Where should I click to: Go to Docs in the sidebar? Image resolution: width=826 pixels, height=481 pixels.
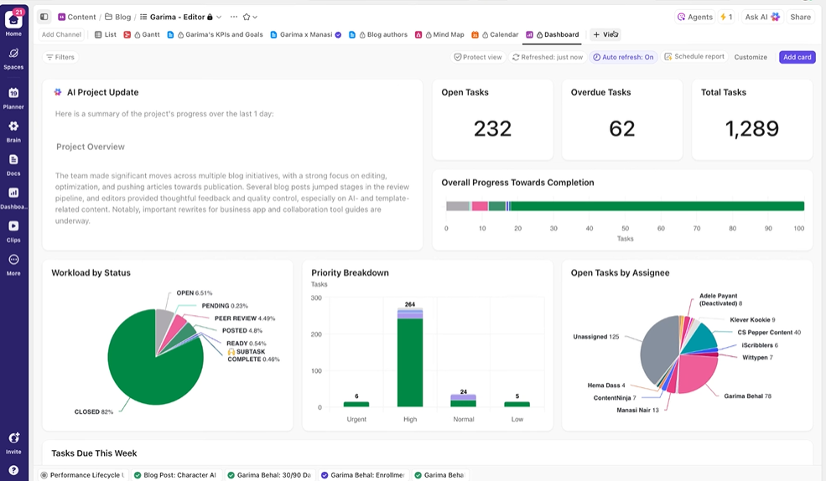(13, 160)
